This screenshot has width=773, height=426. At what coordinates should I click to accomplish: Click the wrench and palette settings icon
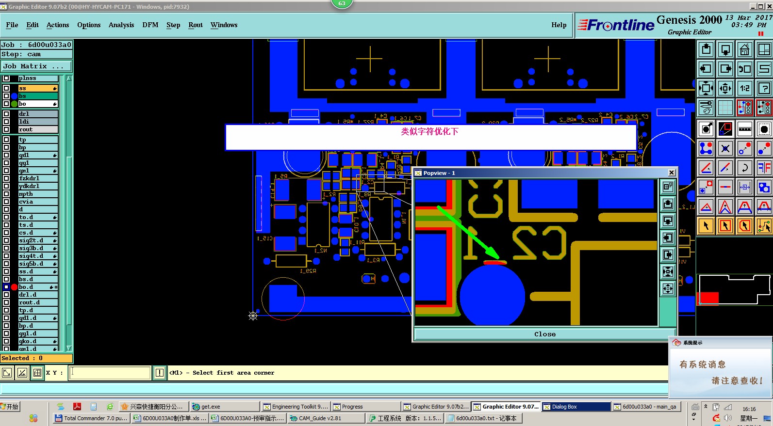(706, 108)
